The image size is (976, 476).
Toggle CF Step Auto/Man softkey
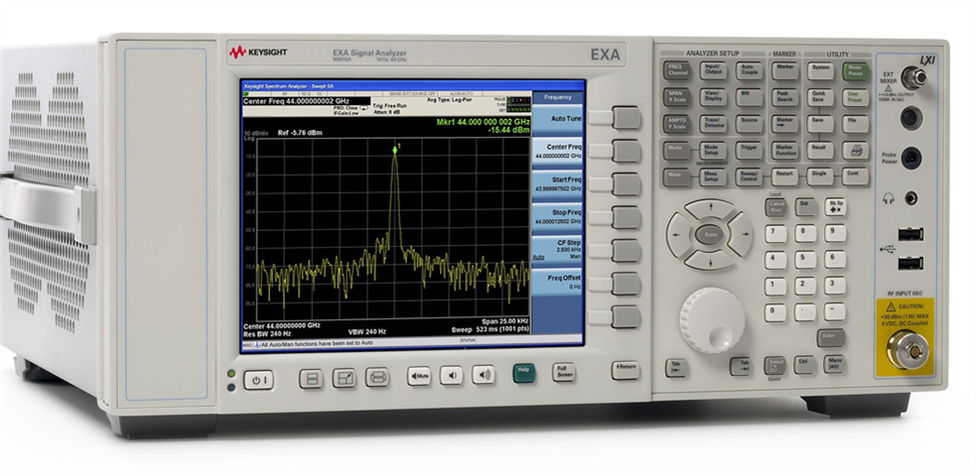click(557, 251)
